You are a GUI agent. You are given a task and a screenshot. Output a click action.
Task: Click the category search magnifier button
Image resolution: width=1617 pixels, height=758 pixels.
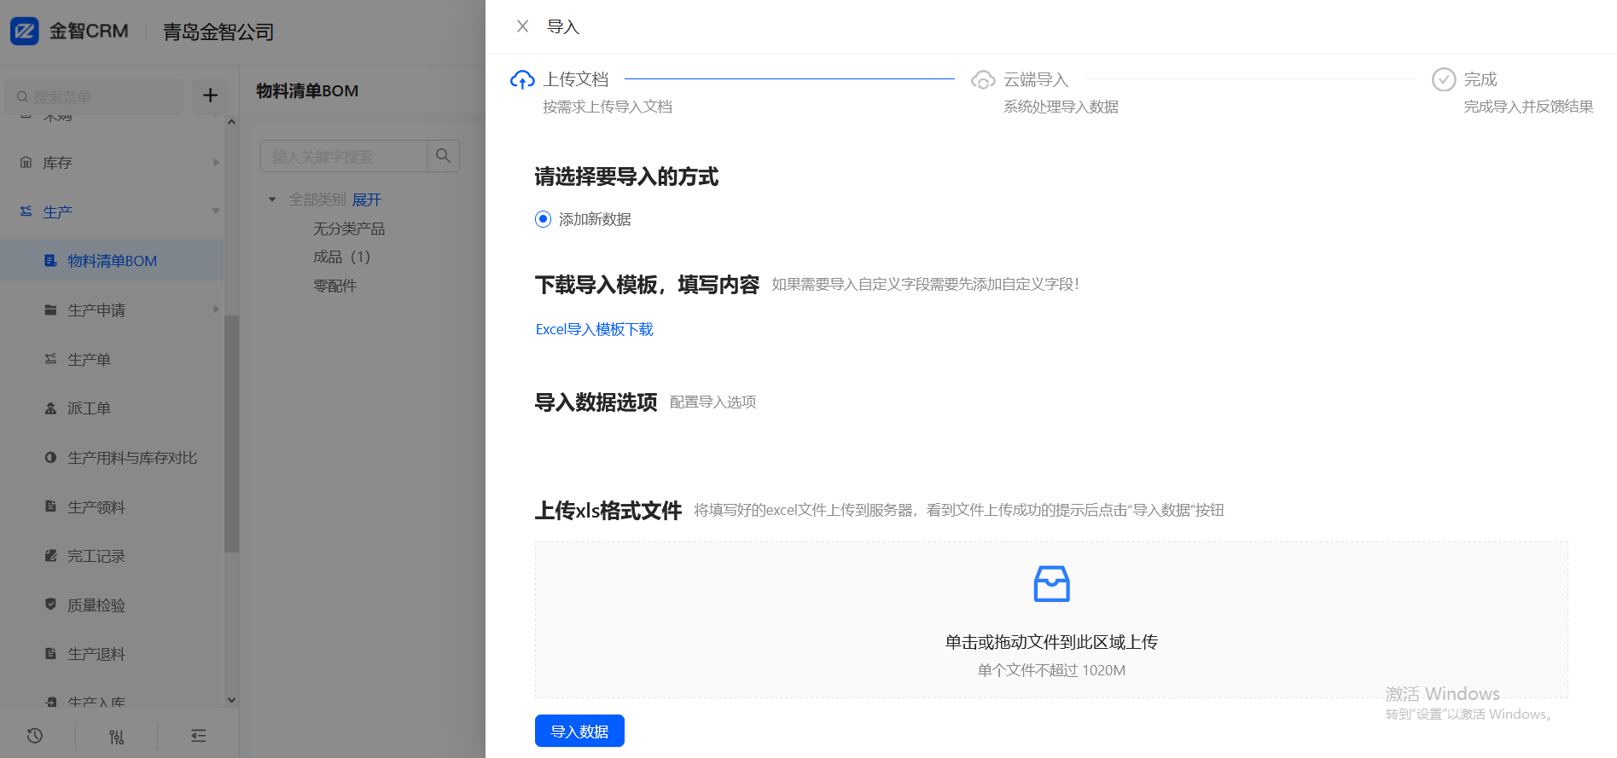pos(443,156)
